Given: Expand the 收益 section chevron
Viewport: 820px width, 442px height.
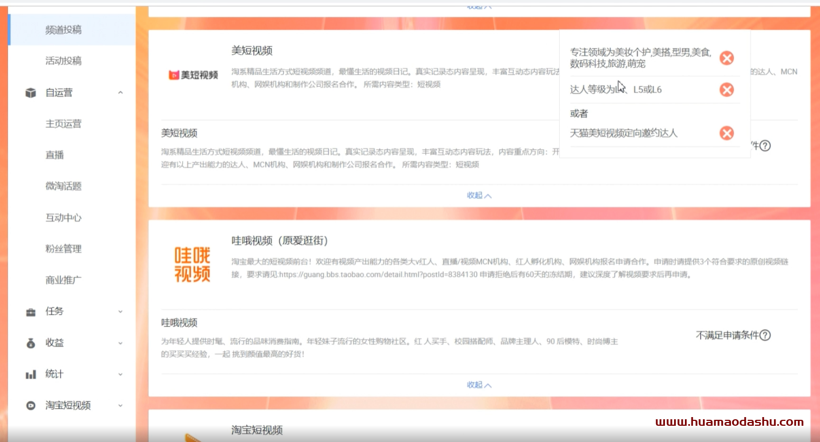Looking at the screenshot, I should click(120, 343).
